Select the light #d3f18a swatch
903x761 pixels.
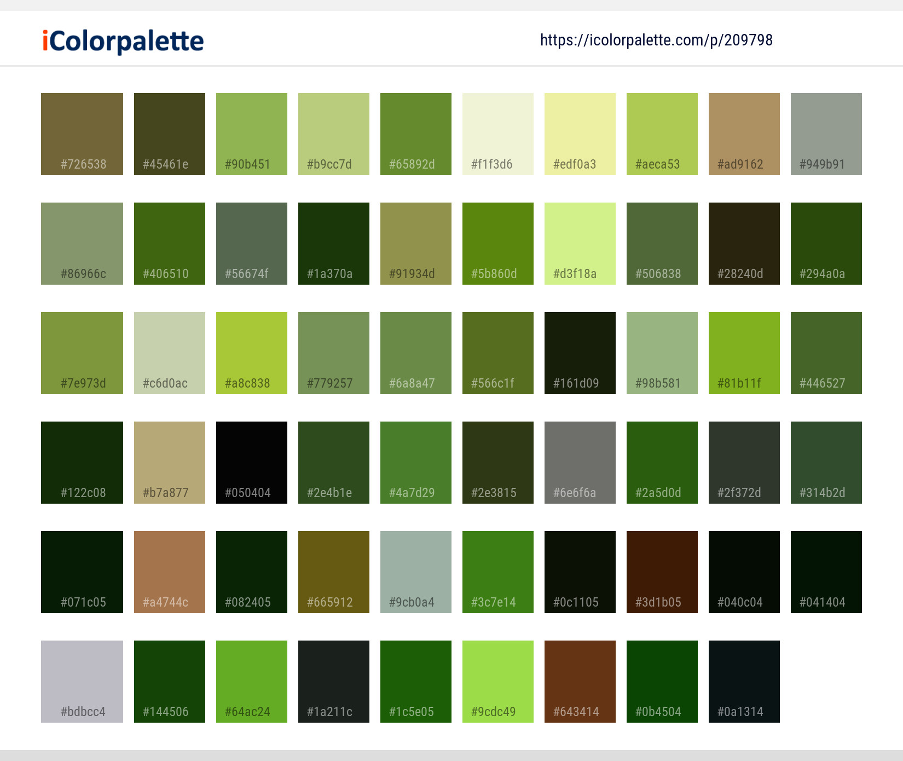tap(580, 244)
